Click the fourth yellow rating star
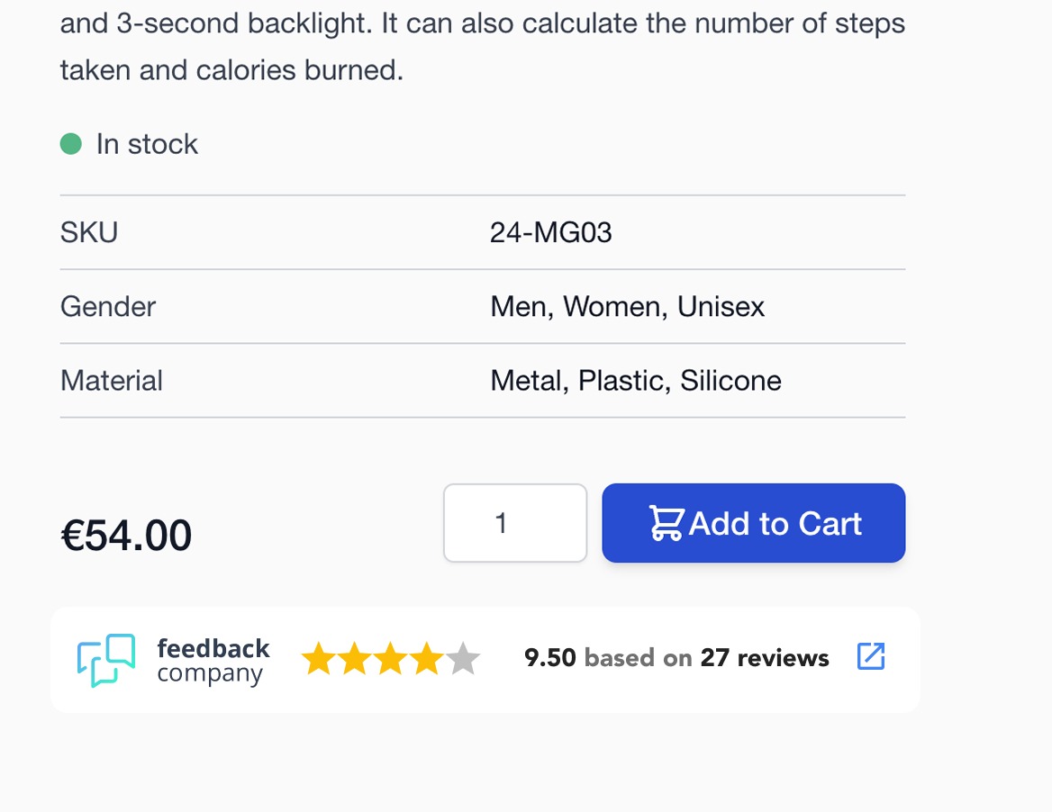 pyautogui.click(x=427, y=659)
